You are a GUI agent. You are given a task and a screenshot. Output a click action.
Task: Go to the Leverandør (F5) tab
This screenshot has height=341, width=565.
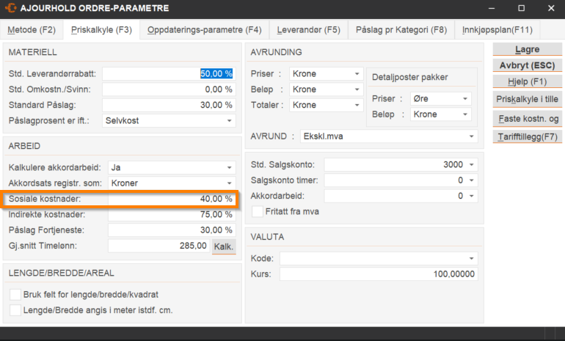pyautogui.click(x=308, y=30)
